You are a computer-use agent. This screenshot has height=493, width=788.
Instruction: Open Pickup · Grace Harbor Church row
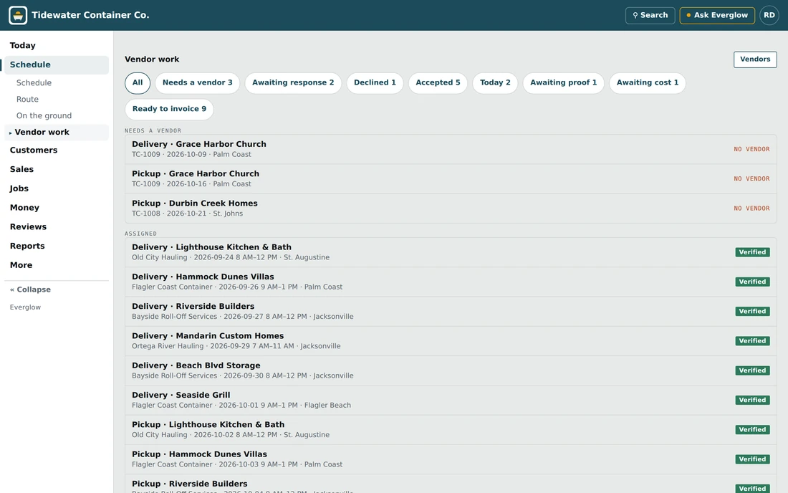coord(451,179)
